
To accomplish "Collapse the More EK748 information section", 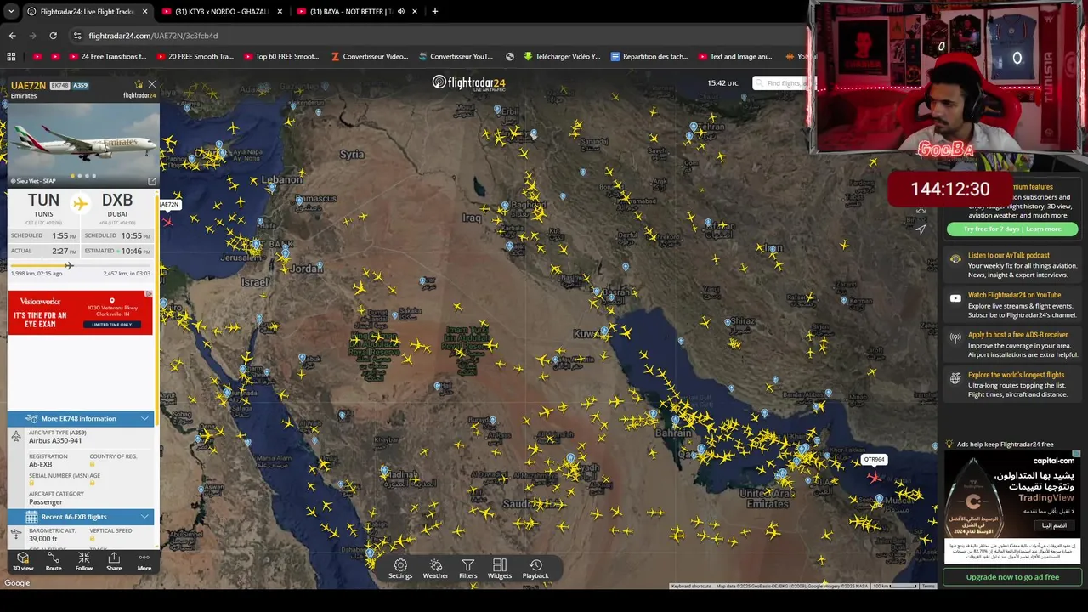I will [81, 418].
